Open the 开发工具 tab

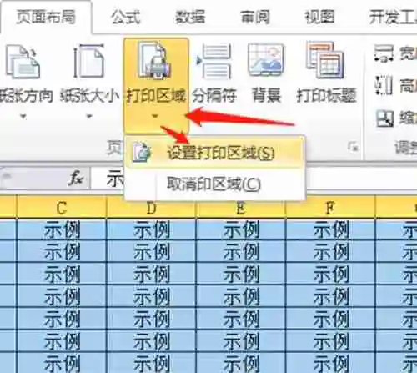click(393, 17)
